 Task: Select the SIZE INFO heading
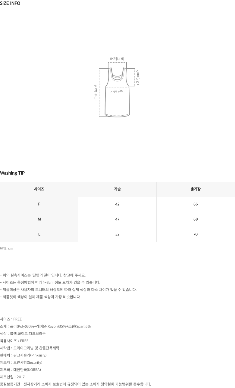10,4
